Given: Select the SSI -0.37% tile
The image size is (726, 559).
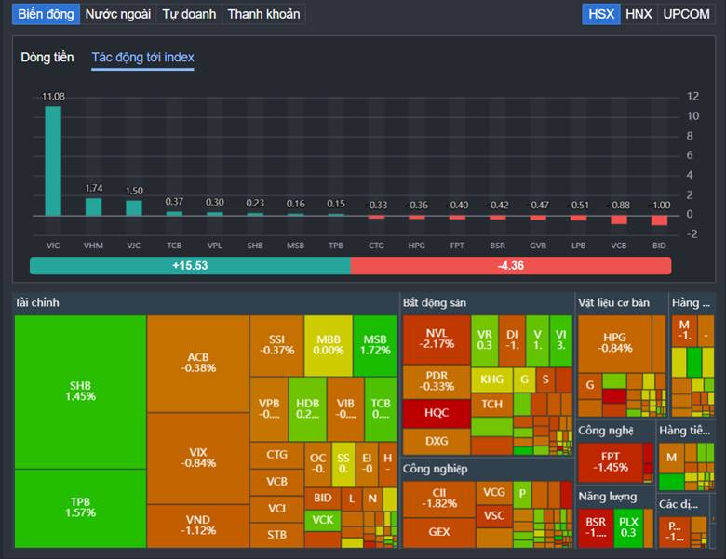Looking at the screenshot, I should click(x=276, y=345).
